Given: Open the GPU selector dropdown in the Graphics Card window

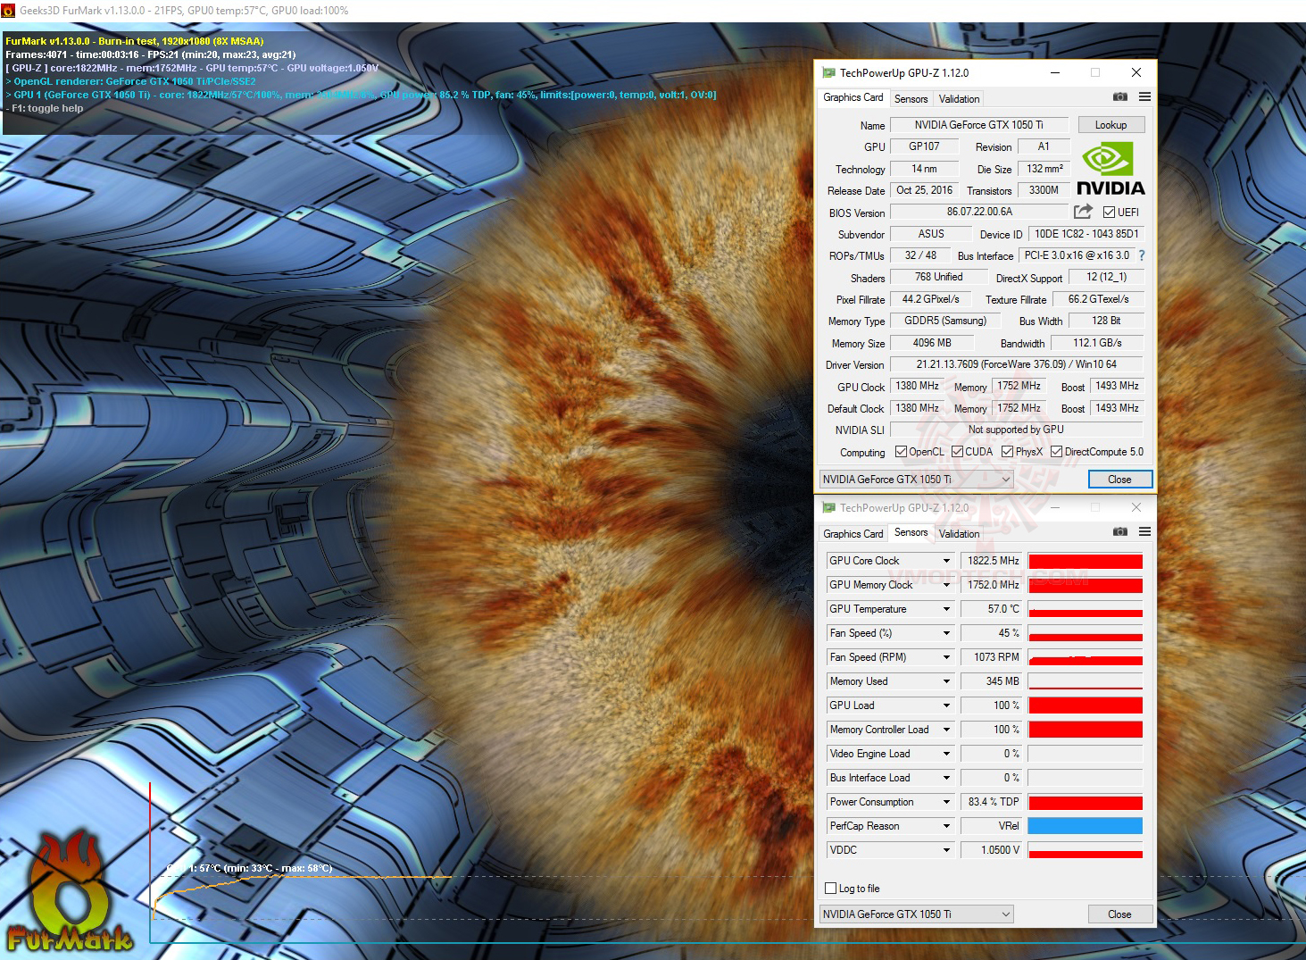Looking at the screenshot, I should click(917, 480).
